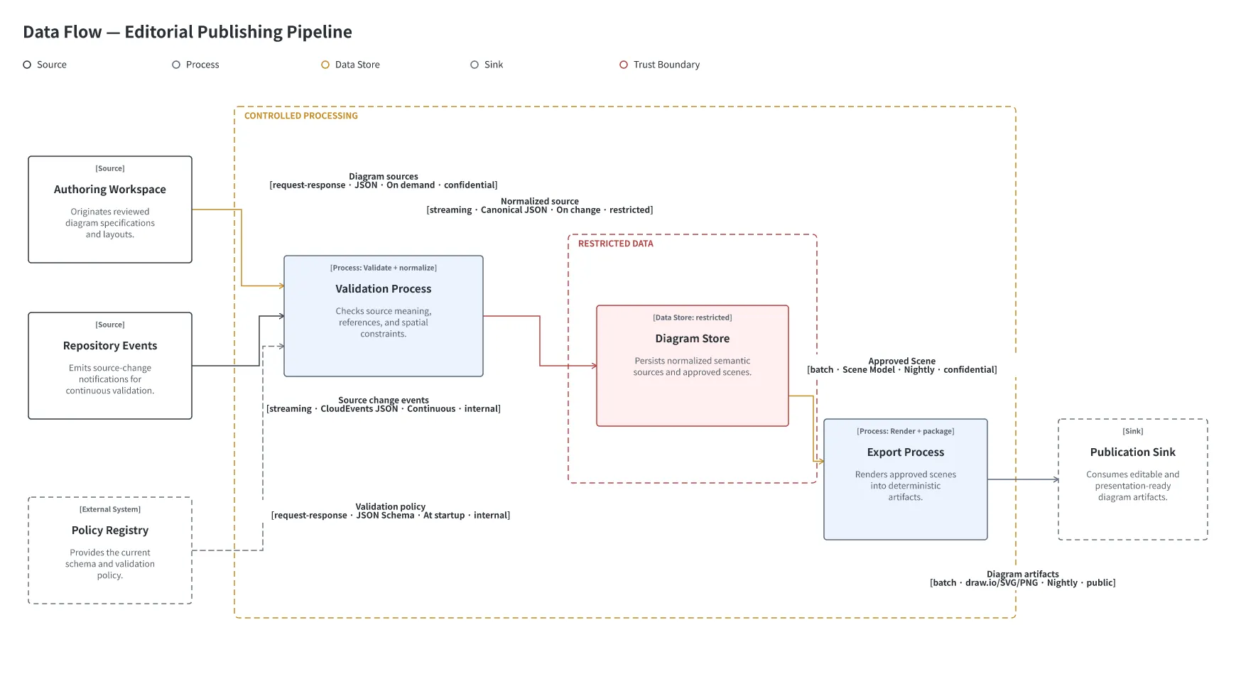
Task: Click the Data Store legend circle marker
Action: pyautogui.click(x=325, y=65)
